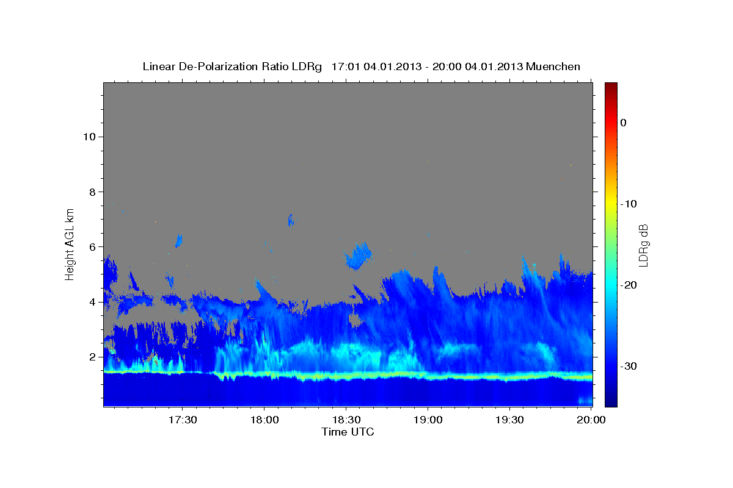
Task: Click the 19:00 time tick label
Action: (x=428, y=420)
